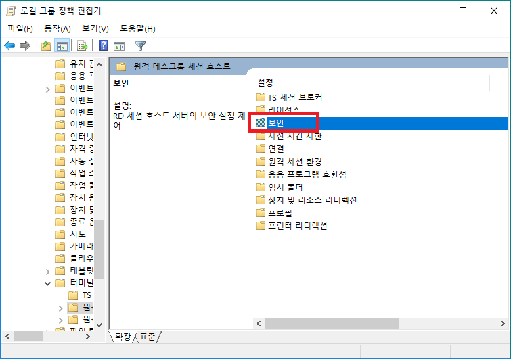The image size is (511, 359).
Task: Select the 보안 folder in the settings list
Action: (x=276, y=123)
